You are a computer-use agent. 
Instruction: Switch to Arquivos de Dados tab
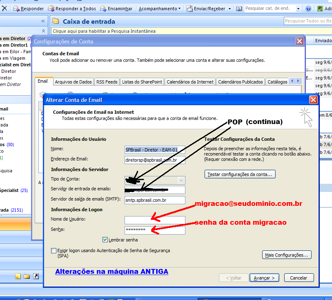pyautogui.click(x=73, y=82)
